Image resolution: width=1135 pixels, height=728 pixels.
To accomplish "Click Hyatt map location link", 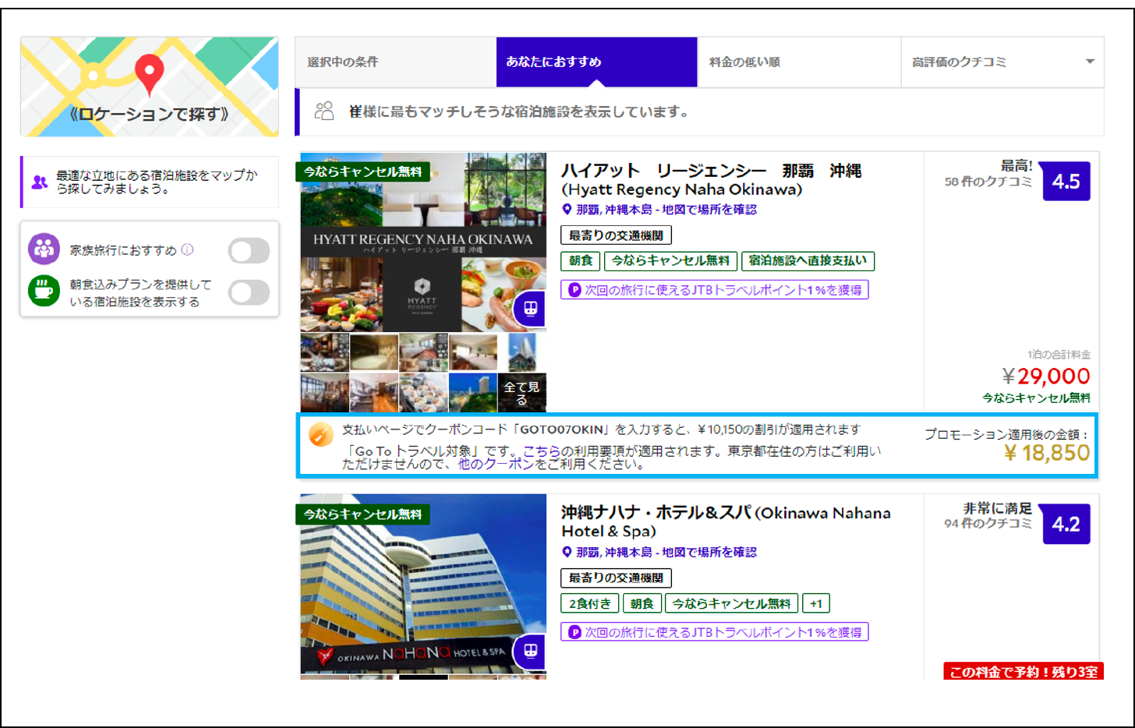I will pyautogui.click(x=666, y=210).
